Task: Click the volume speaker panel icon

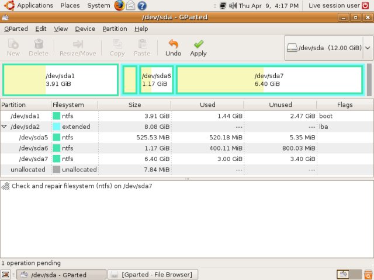Action: [233, 5]
